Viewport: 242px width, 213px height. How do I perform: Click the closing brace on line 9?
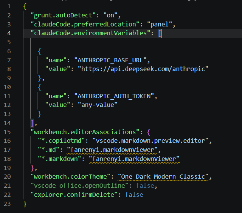pos(39,78)
